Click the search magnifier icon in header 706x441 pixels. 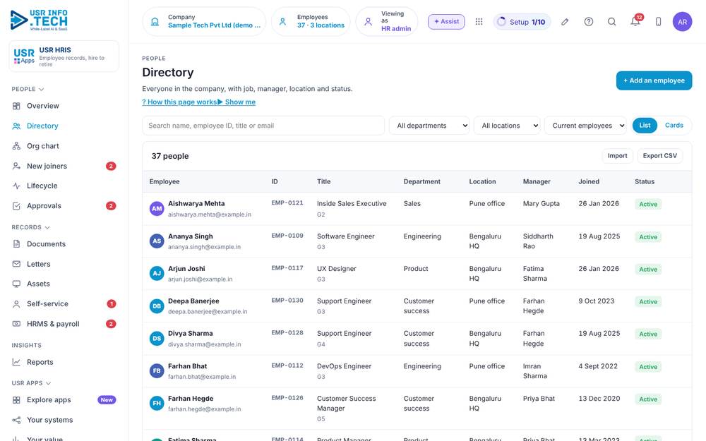pos(611,22)
